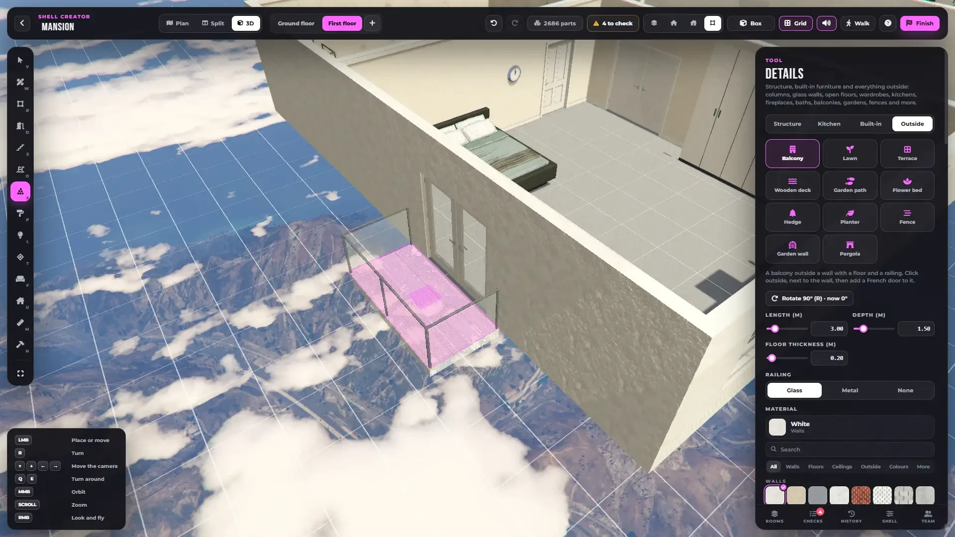Select the light bulb tool

point(20,235)
